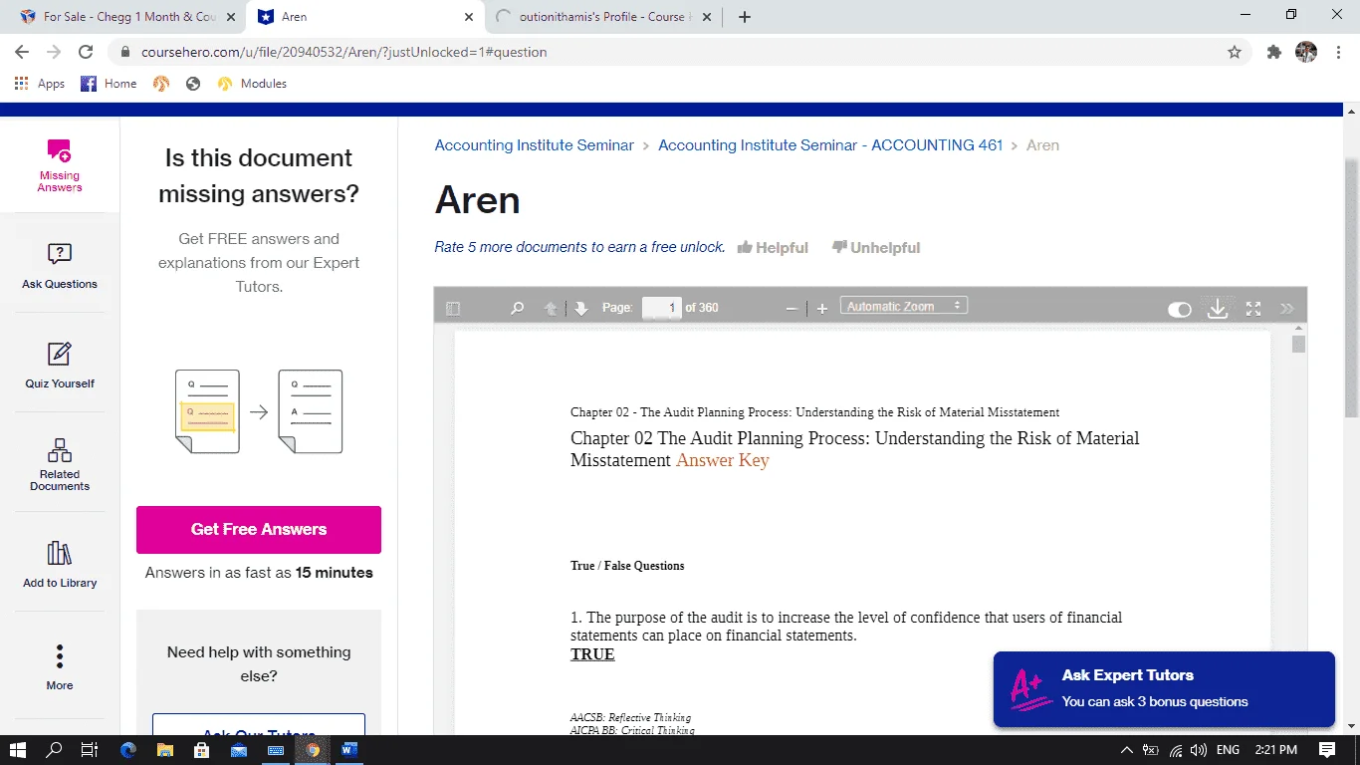Open the Windows Start menu
The image size is (1360, 765).
(x=18, y=750)
